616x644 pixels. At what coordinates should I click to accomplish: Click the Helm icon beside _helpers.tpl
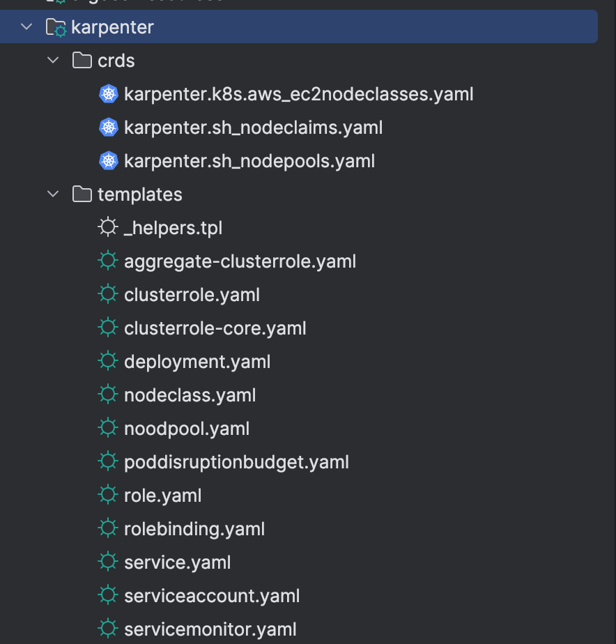[x=107, y=227]
